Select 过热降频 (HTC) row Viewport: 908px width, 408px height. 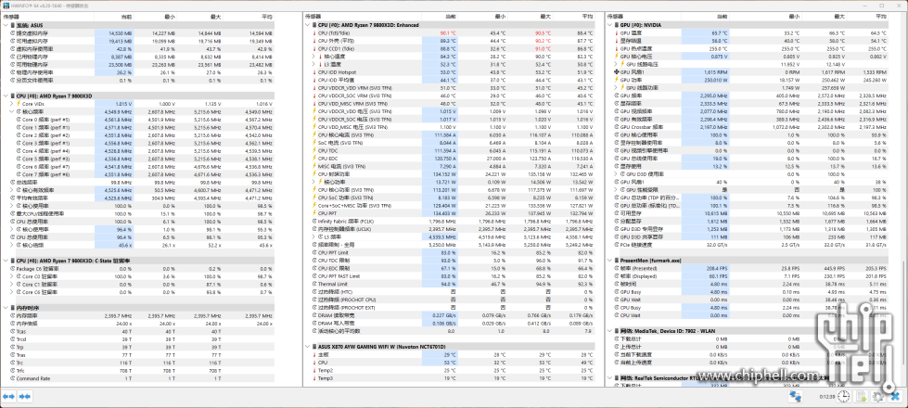pos(452,292)
